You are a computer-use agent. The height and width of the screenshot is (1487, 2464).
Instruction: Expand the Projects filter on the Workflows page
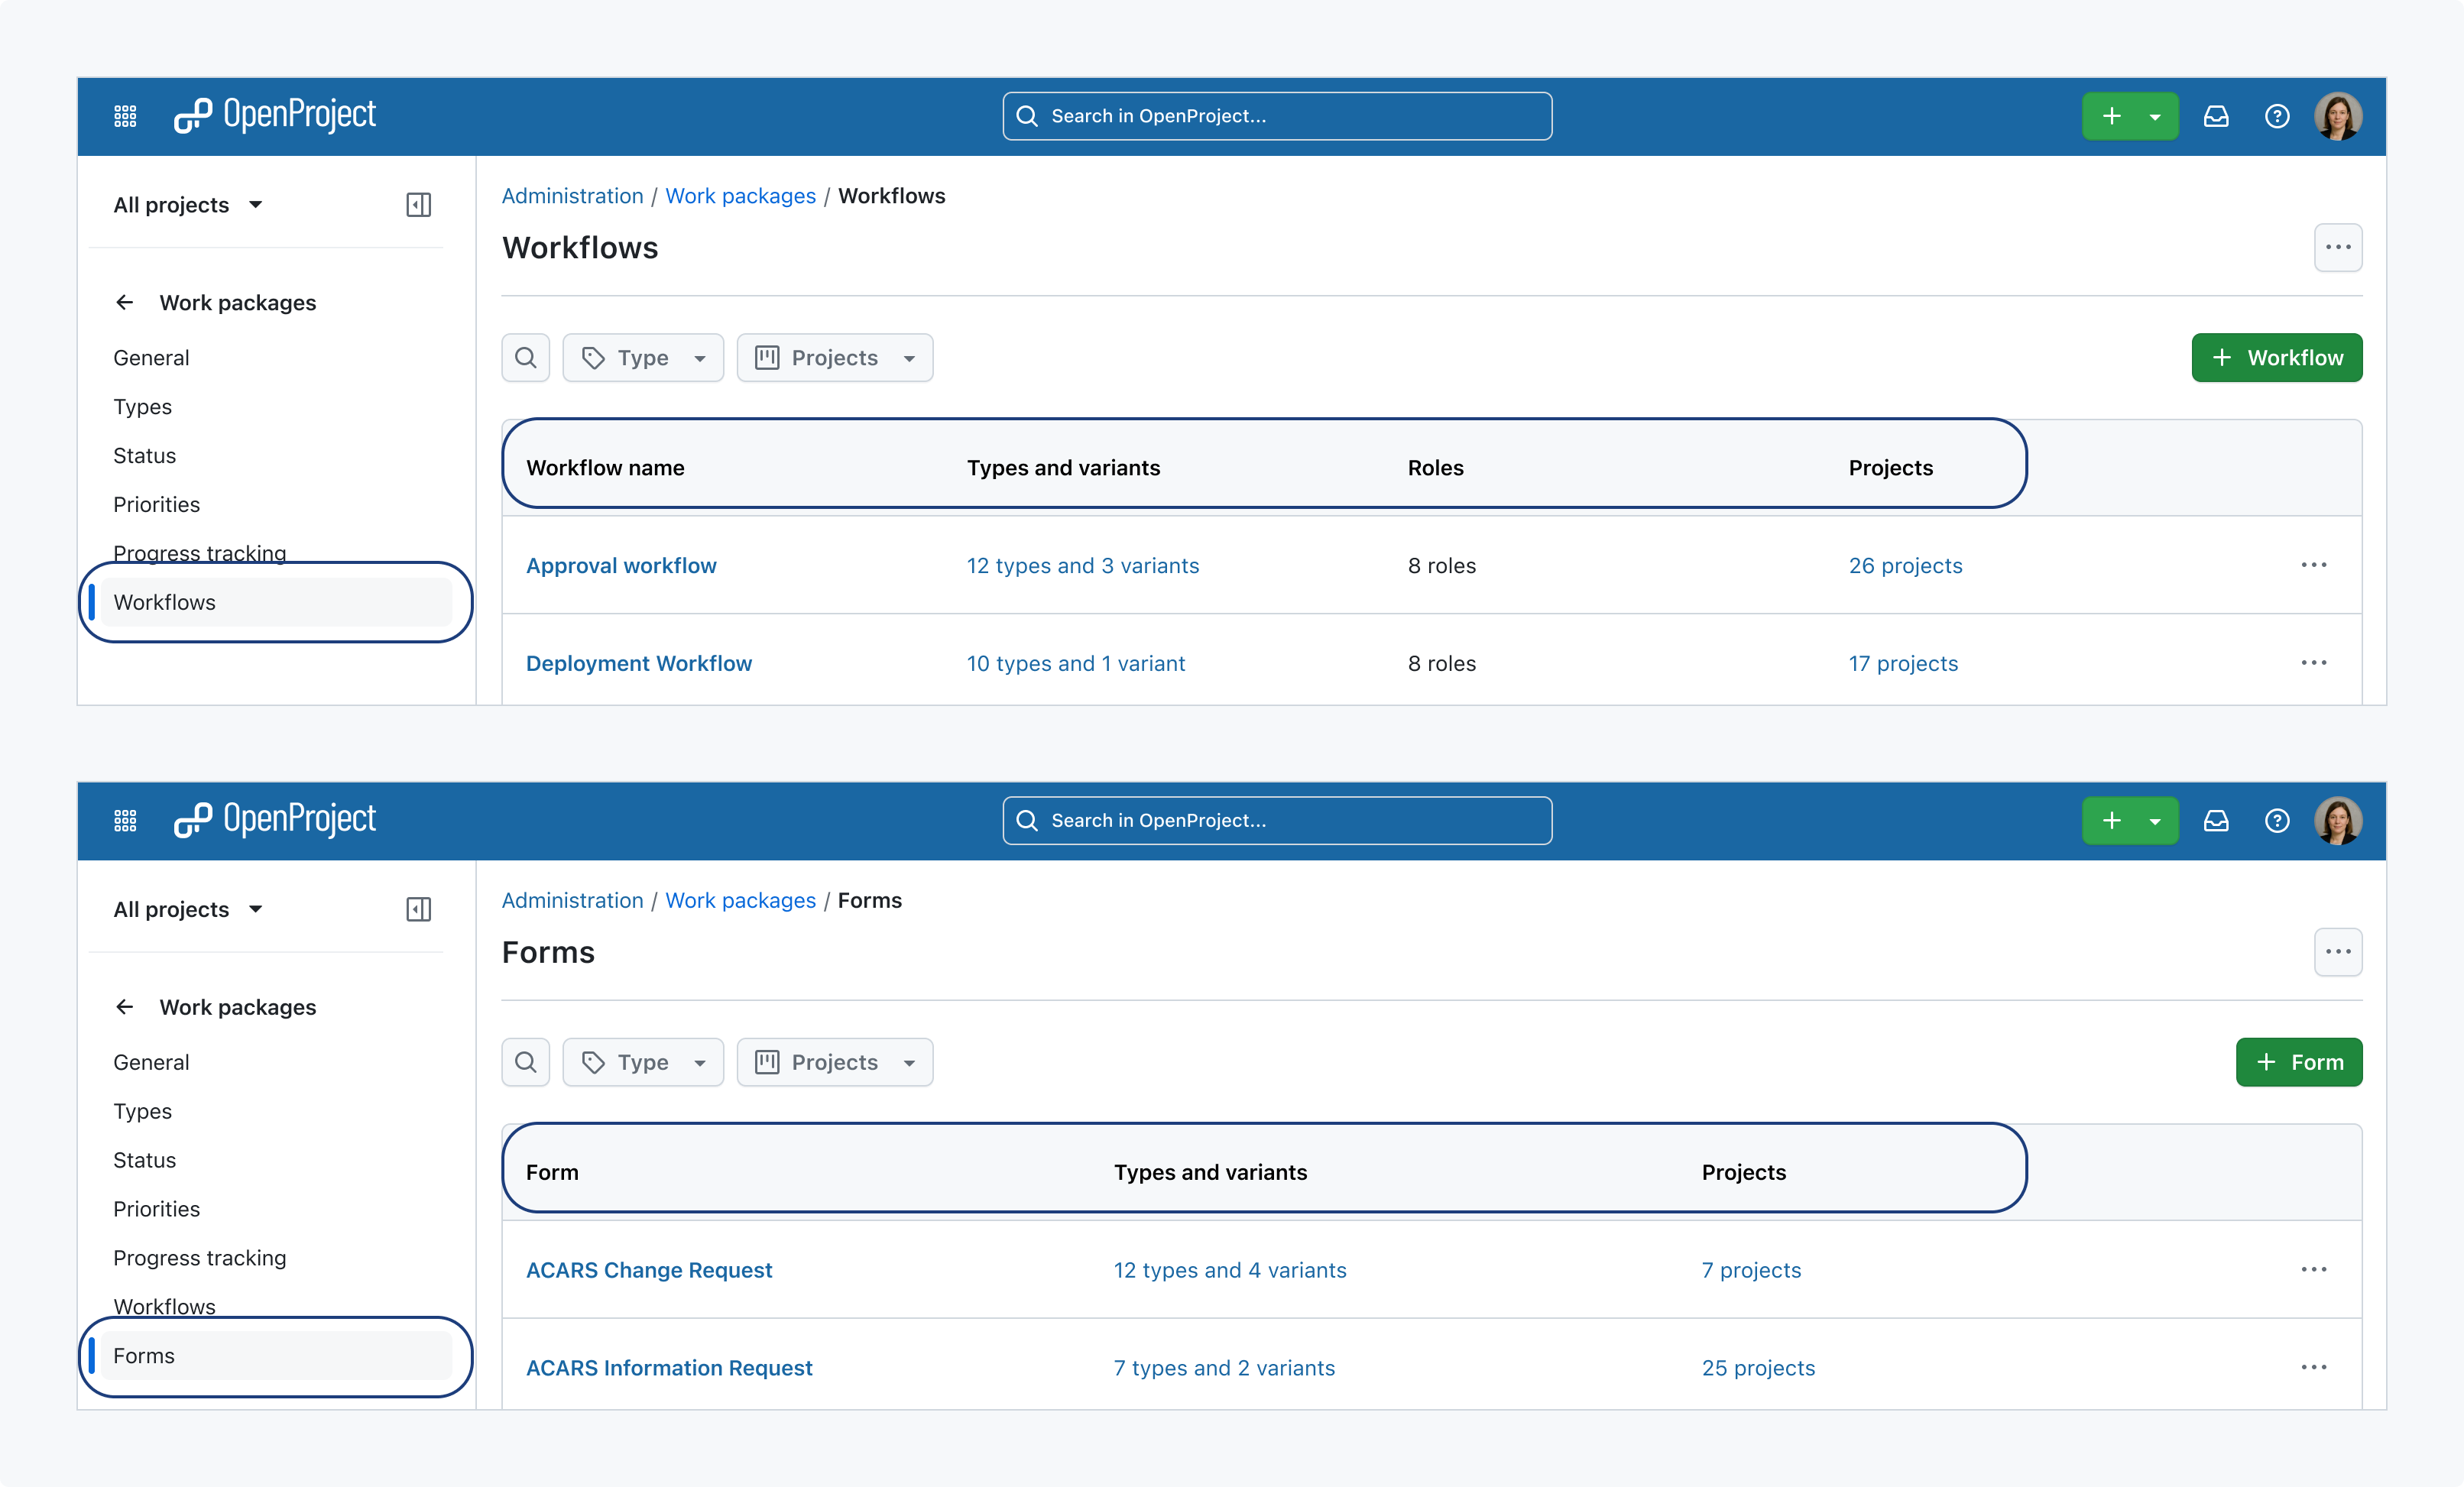tap(835, 358)
